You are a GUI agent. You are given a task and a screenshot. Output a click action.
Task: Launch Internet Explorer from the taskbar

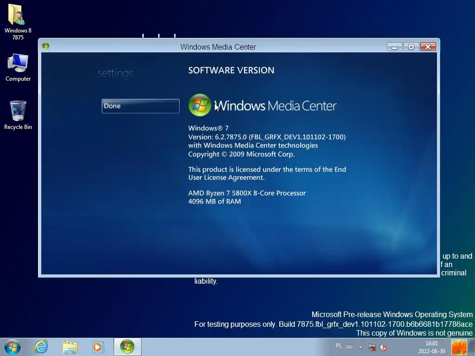pos(41,347)
